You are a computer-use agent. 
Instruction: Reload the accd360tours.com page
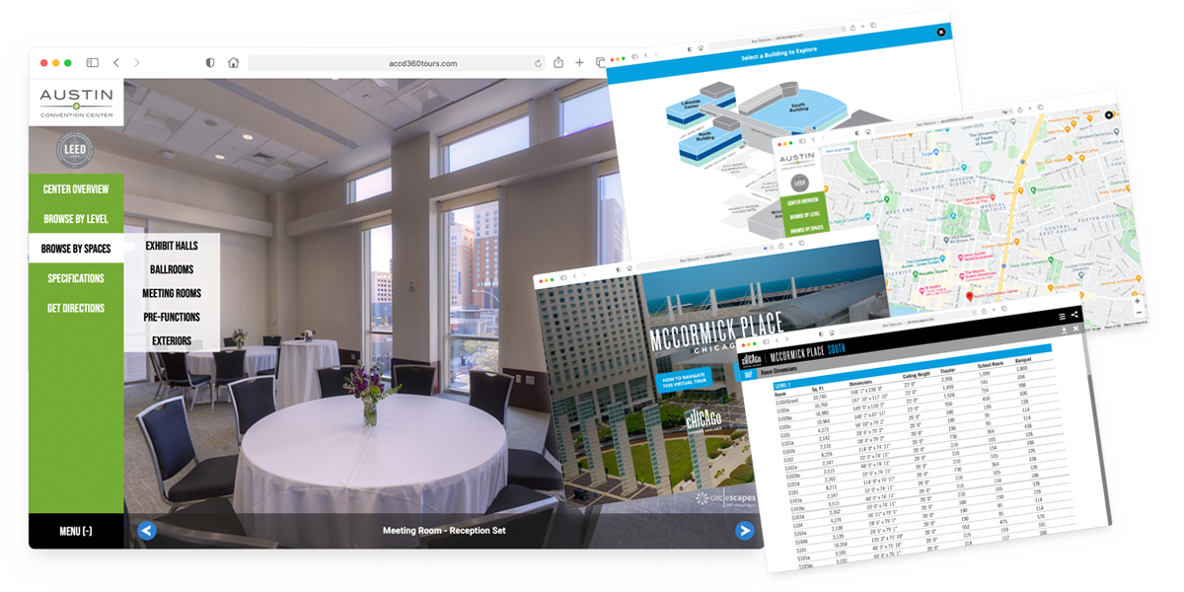538,63
